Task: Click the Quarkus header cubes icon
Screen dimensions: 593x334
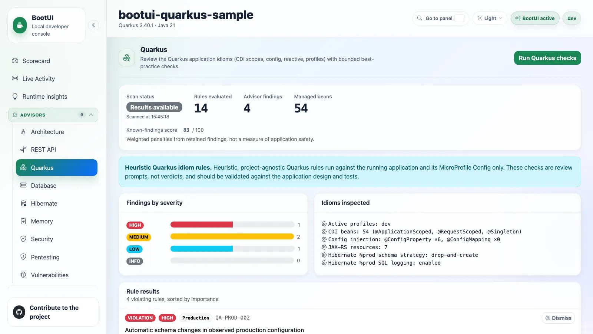Action: coord(127,58)
